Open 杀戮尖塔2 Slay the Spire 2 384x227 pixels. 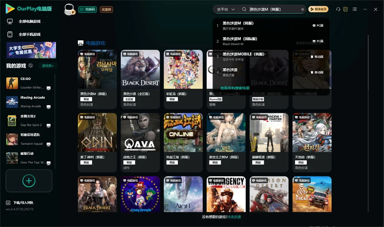coord(29,120)
